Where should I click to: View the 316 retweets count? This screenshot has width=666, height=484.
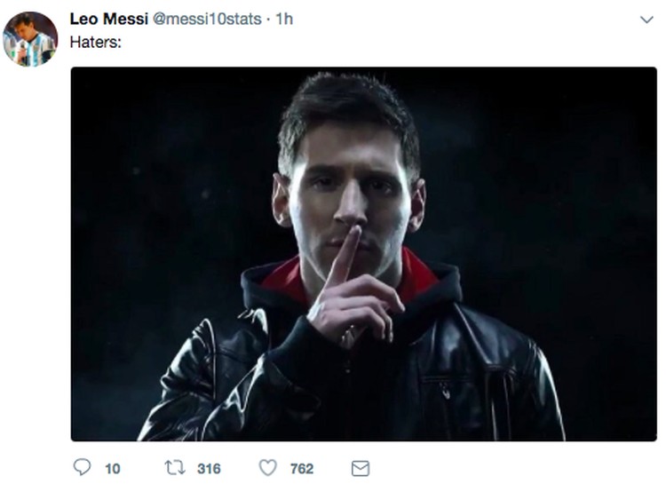[x=209, y=469]
